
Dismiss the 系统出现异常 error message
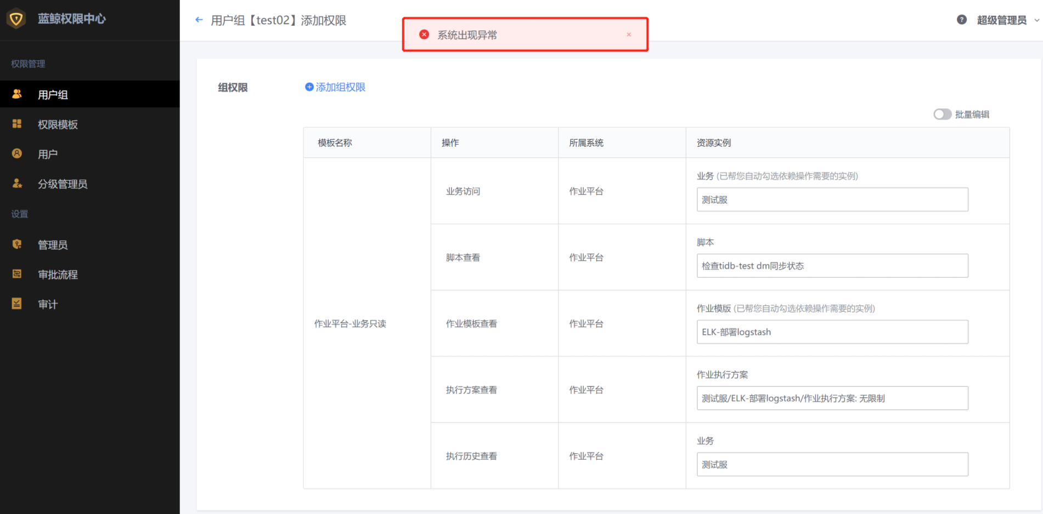629,34
